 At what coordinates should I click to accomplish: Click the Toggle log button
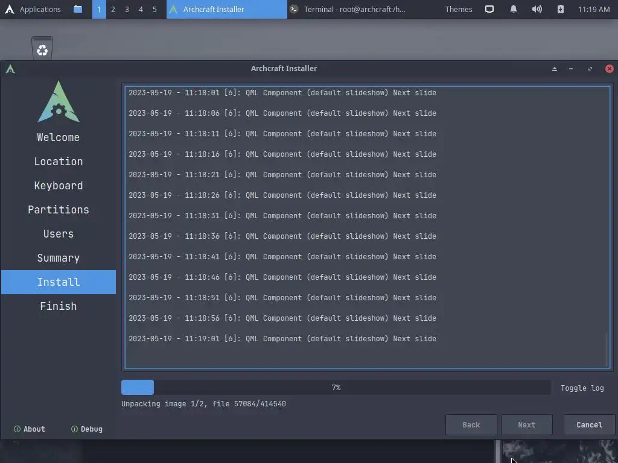[582, 388]
